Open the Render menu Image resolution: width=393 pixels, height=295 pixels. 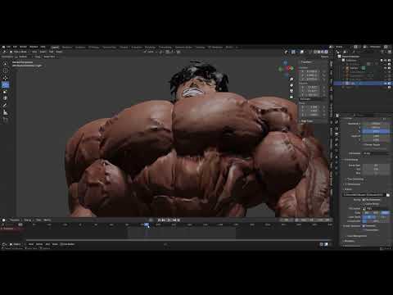click(23, 47)
